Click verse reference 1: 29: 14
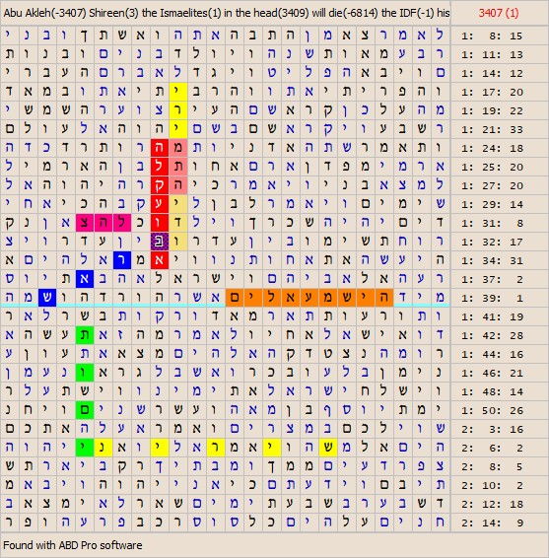 492,204
